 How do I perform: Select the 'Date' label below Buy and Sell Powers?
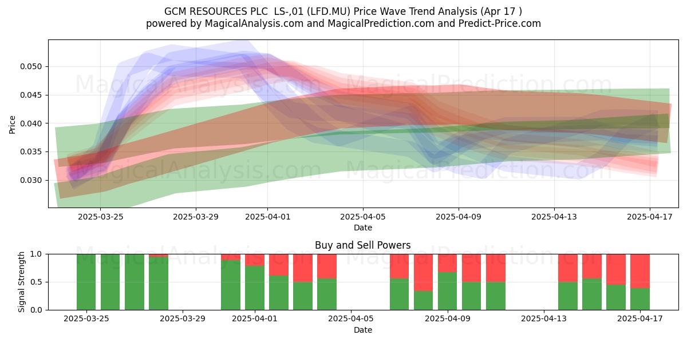click(x=363, y=330)
